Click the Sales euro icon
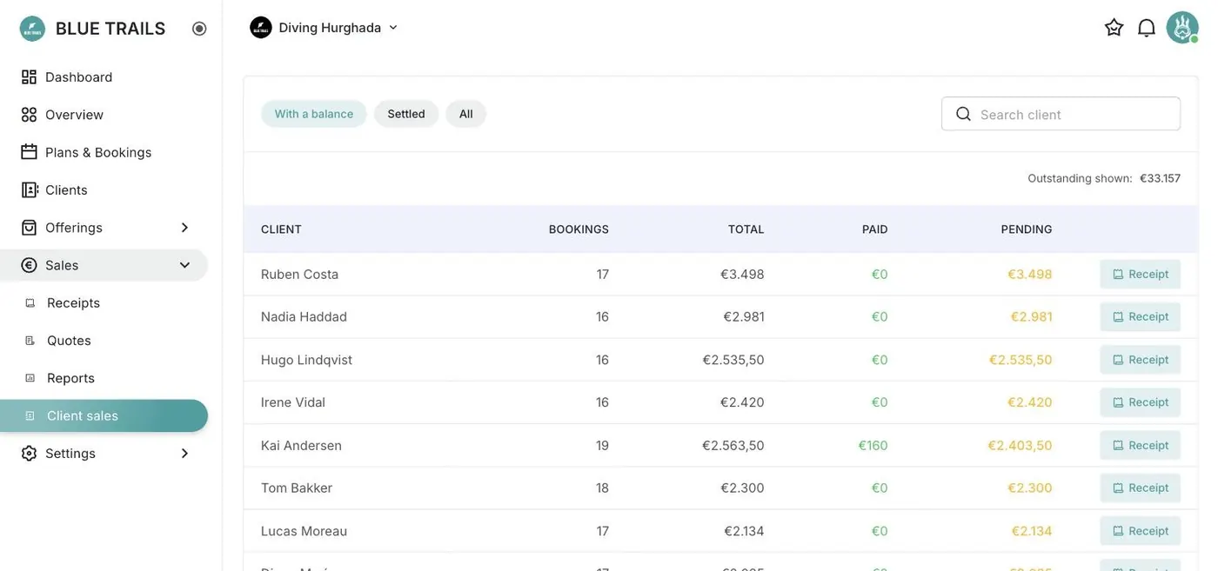The width and height of the screenshot is (1218, 571). 30,265
